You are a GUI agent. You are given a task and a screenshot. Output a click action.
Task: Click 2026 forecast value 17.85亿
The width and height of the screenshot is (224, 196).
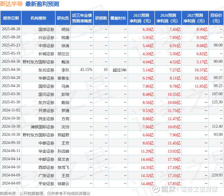[174, 184]
